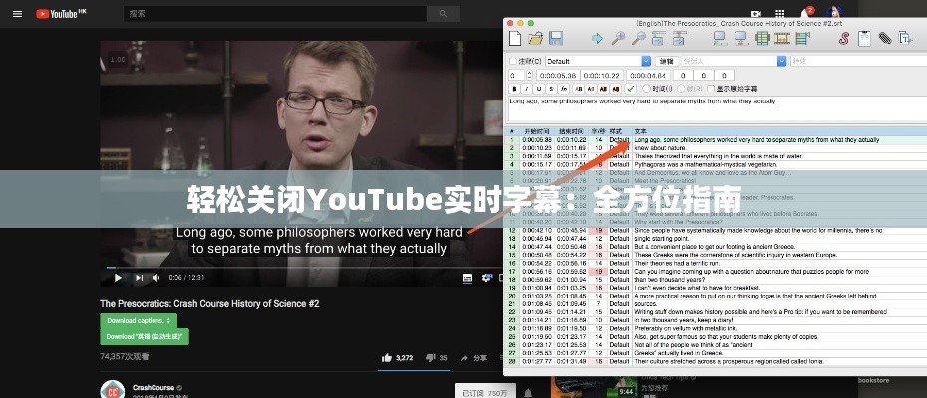Click the start time field 0:00:05.38
Screen dimensions: 927x398
pos(557,75)
